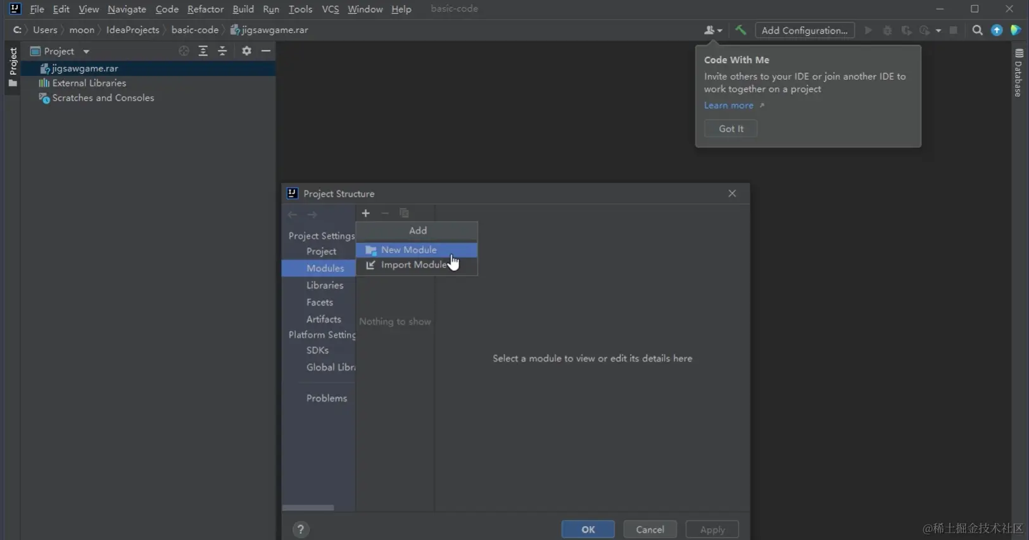This screenshot has height=540, width=1029.
Task: Click the JetBrains Toolbox icon top right
Action: [x=1016, y=30]
